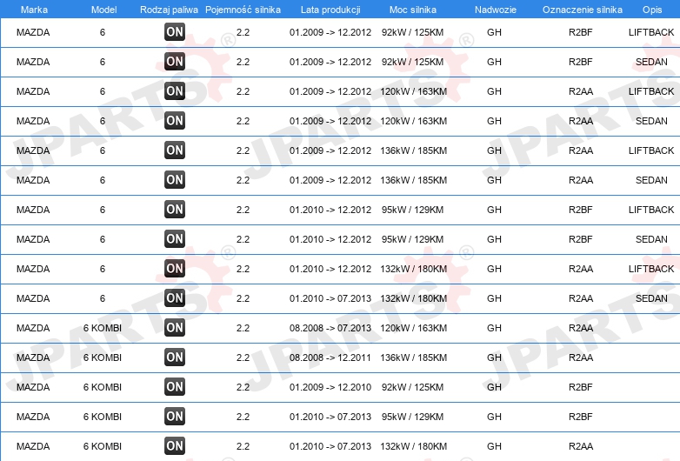
Task: Select SEDAN in the 136kW / 185KM row
Action: click(x=651, y=180)
